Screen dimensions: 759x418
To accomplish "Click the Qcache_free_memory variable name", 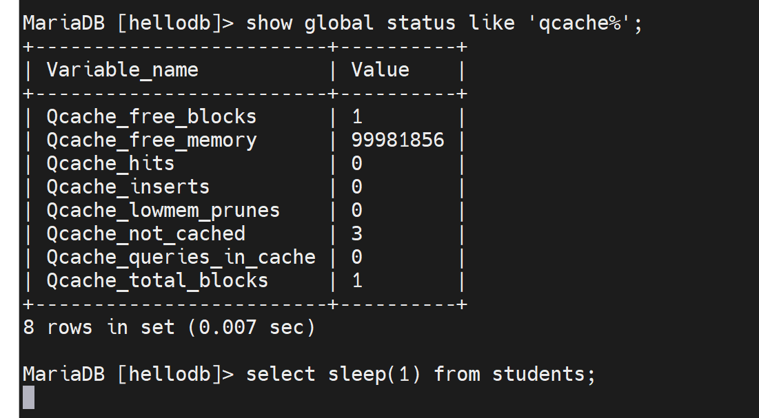I will tap(151, 140).
